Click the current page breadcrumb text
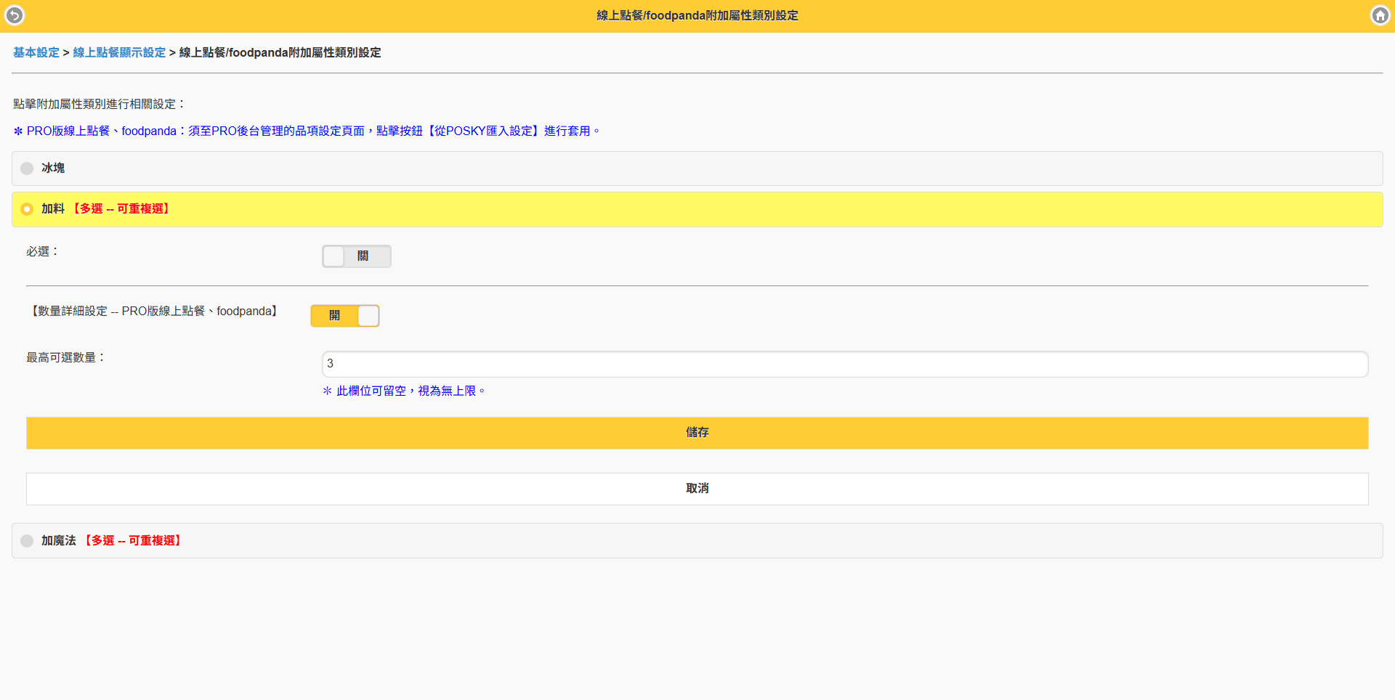1395x700 pixels. tap(280, 52)
